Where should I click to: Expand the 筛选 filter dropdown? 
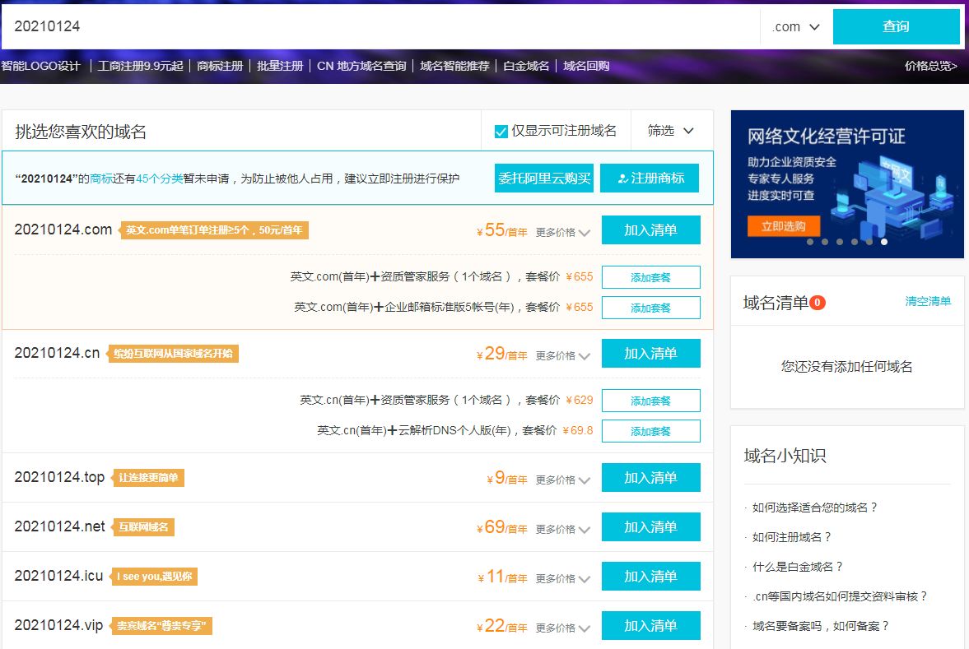(x=669, y=130)
